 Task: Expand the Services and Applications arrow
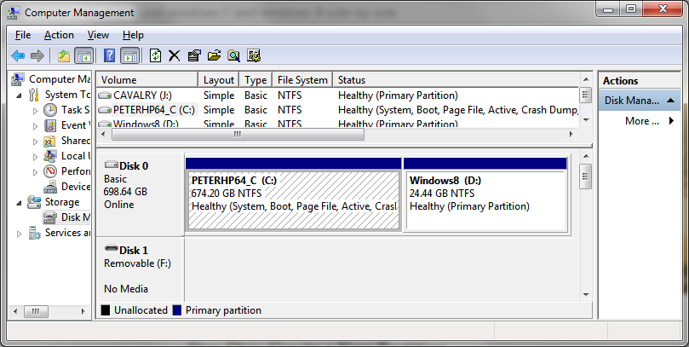19,234
